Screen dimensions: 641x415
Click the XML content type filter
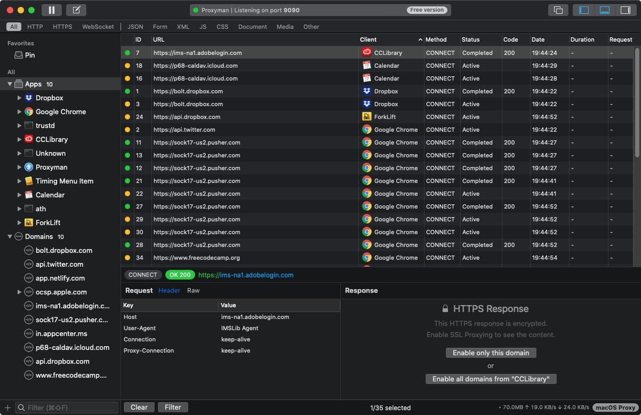tap(183, 27)
